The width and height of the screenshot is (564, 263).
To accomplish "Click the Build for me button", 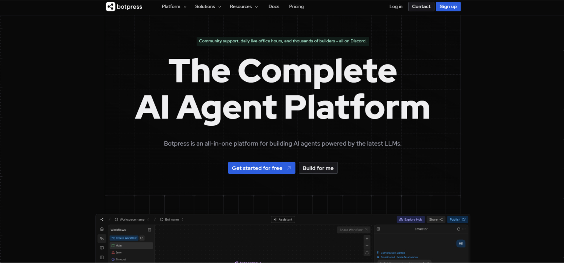I will (318, 168).
